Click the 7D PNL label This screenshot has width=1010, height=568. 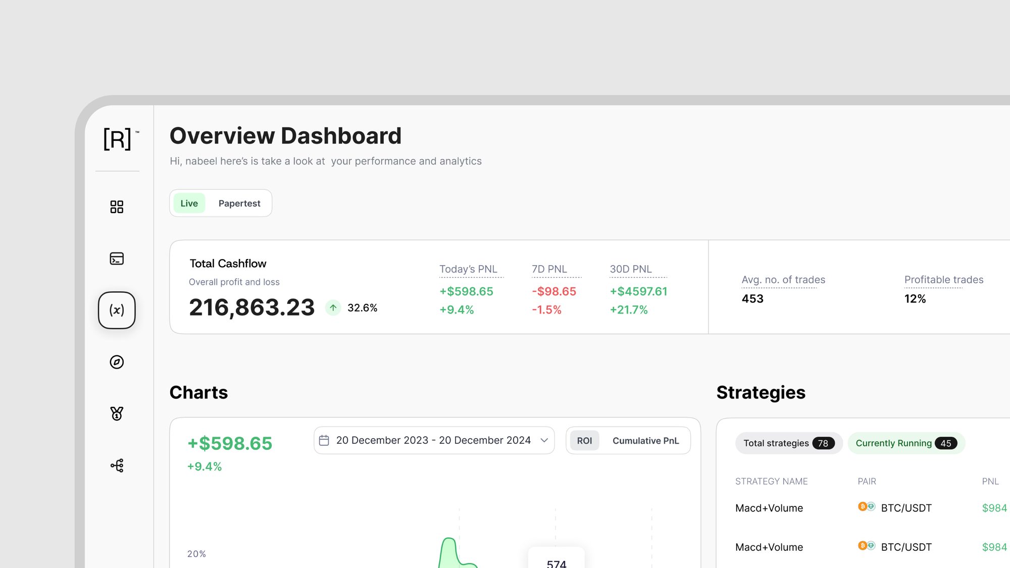549,269
